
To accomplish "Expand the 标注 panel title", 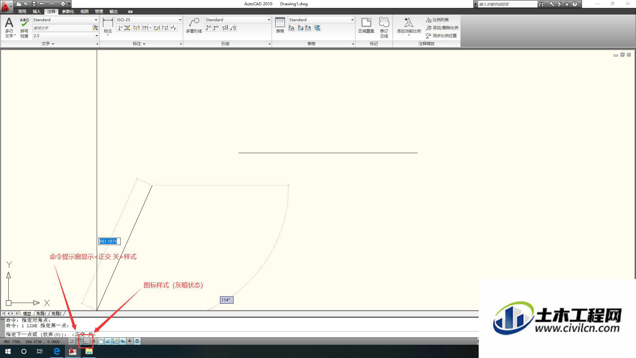I will click(139, 44).
